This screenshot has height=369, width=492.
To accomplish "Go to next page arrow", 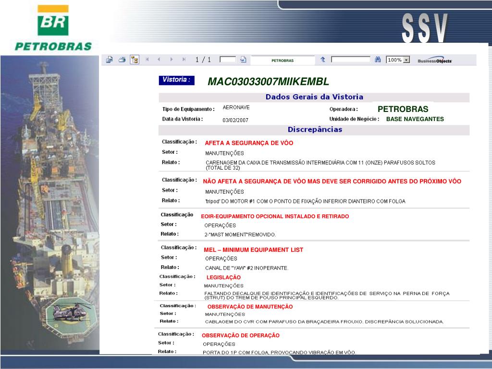I will tap(172, 59).
